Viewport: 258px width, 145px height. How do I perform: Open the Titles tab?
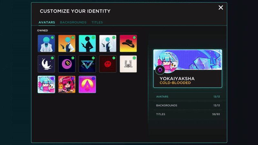(97, 23)
